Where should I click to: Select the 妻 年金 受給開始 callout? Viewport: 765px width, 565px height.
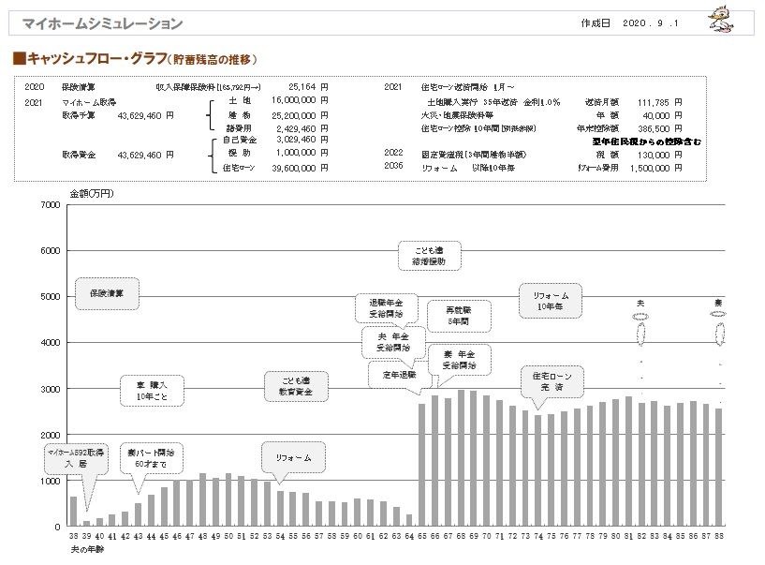click(459, 360)
